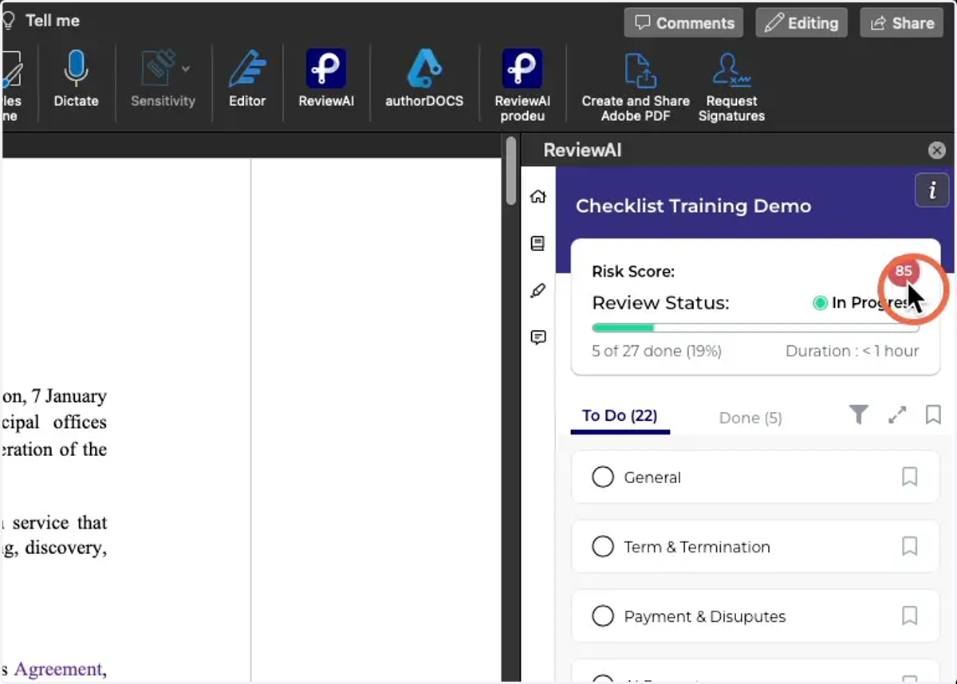Go to ReviewAI home icon
Image resolution: width=957 pixels, height=684 pixels.
pyautogui.click(x=538, y=196)
